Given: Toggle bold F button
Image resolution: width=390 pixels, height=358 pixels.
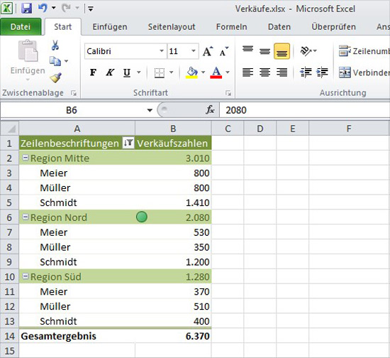Looking at the screenshot, I should 93,72.
